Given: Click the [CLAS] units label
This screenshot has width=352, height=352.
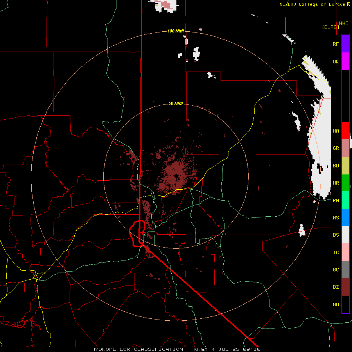Looking at the screenshot, I should (330, 27).
